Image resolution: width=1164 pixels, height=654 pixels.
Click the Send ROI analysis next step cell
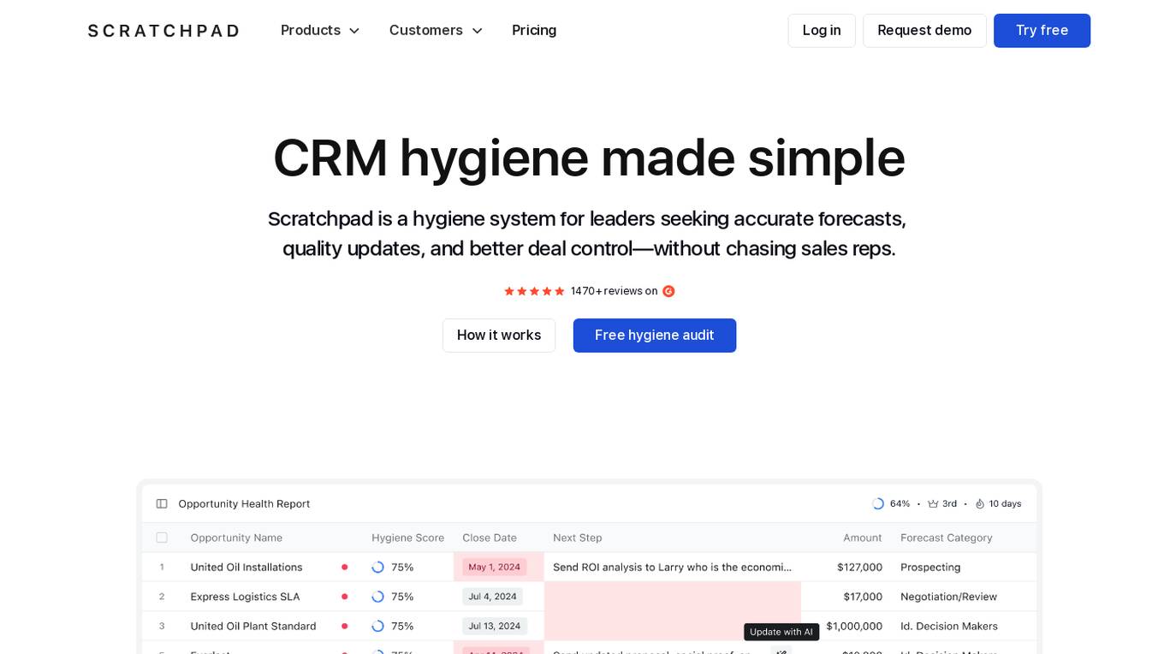pos(672,567)
